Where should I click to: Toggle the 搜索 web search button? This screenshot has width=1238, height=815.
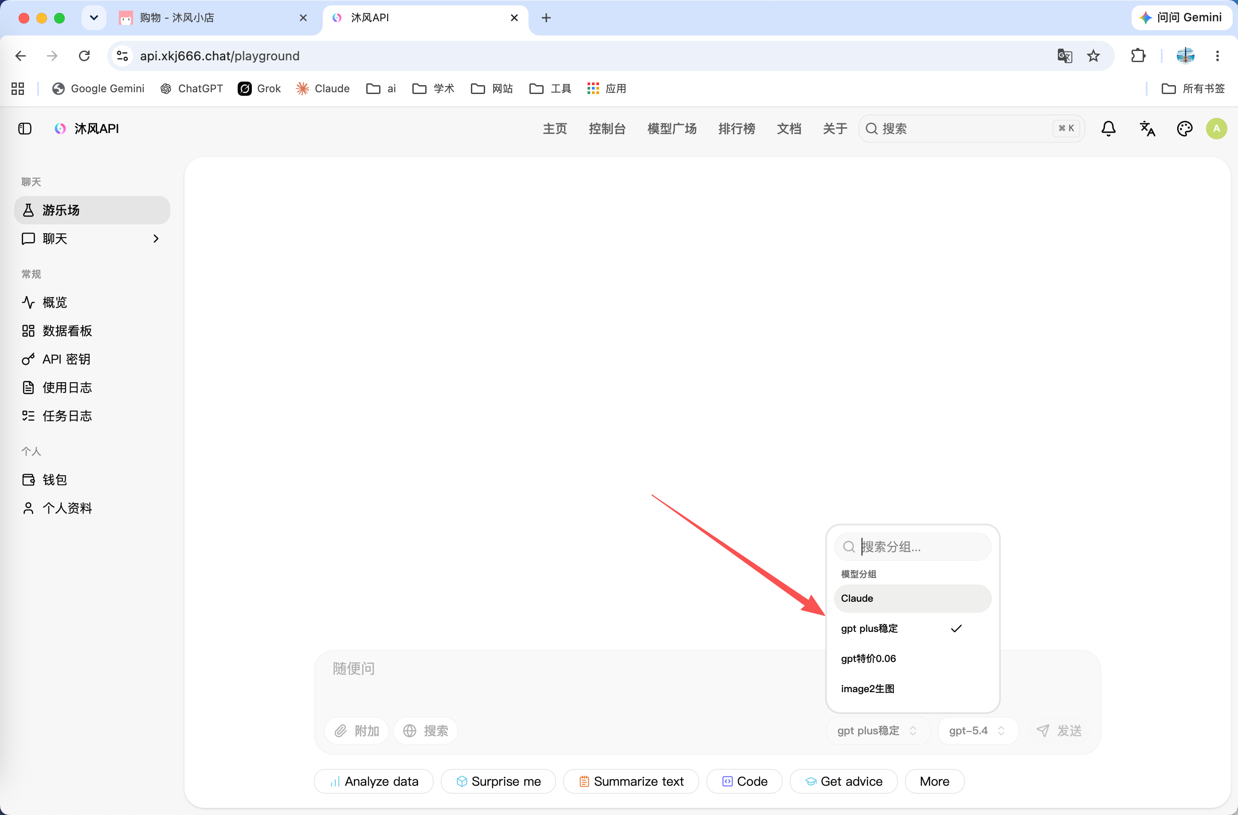tap(426, 730)
